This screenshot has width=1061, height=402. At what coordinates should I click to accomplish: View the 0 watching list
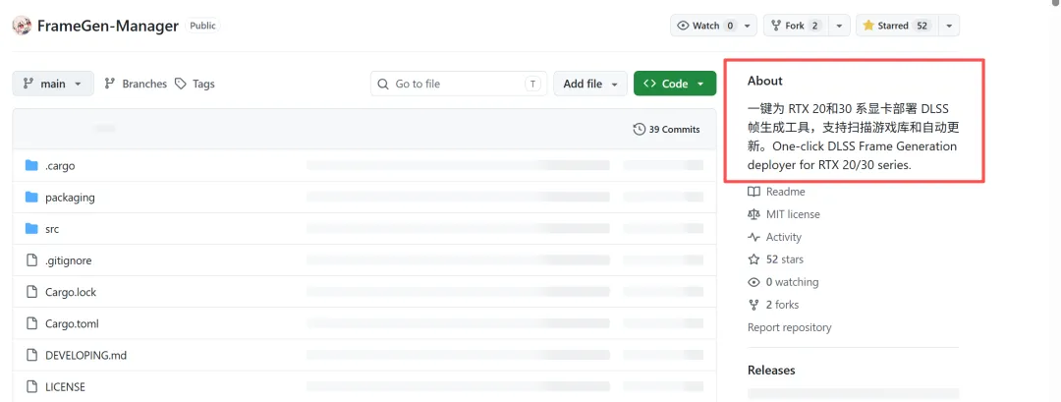(793, 282)
